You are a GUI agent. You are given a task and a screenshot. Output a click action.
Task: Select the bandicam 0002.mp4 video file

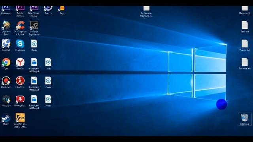(34, 65)
